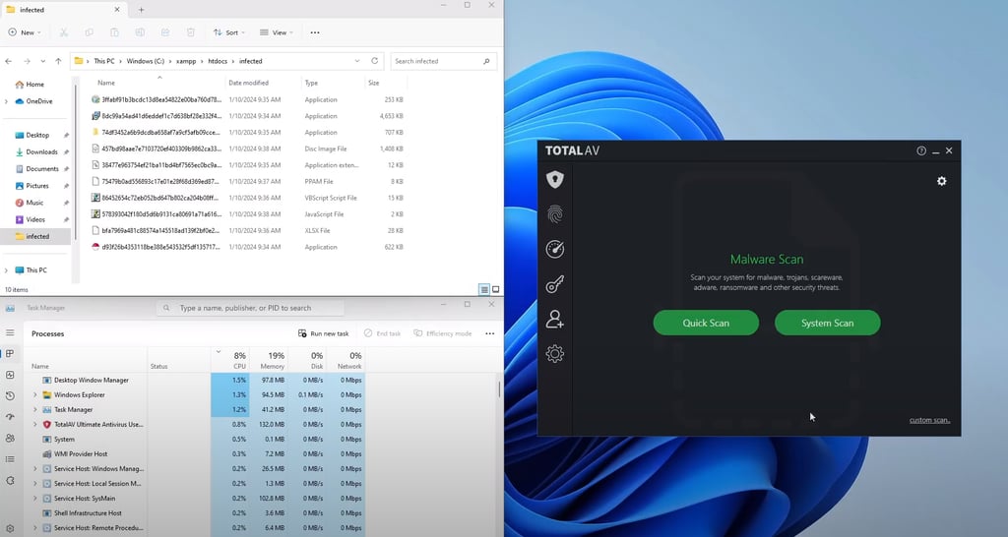Refresh the infected folder in File Explorer
1008x537 pixels.
click(375, 61)
